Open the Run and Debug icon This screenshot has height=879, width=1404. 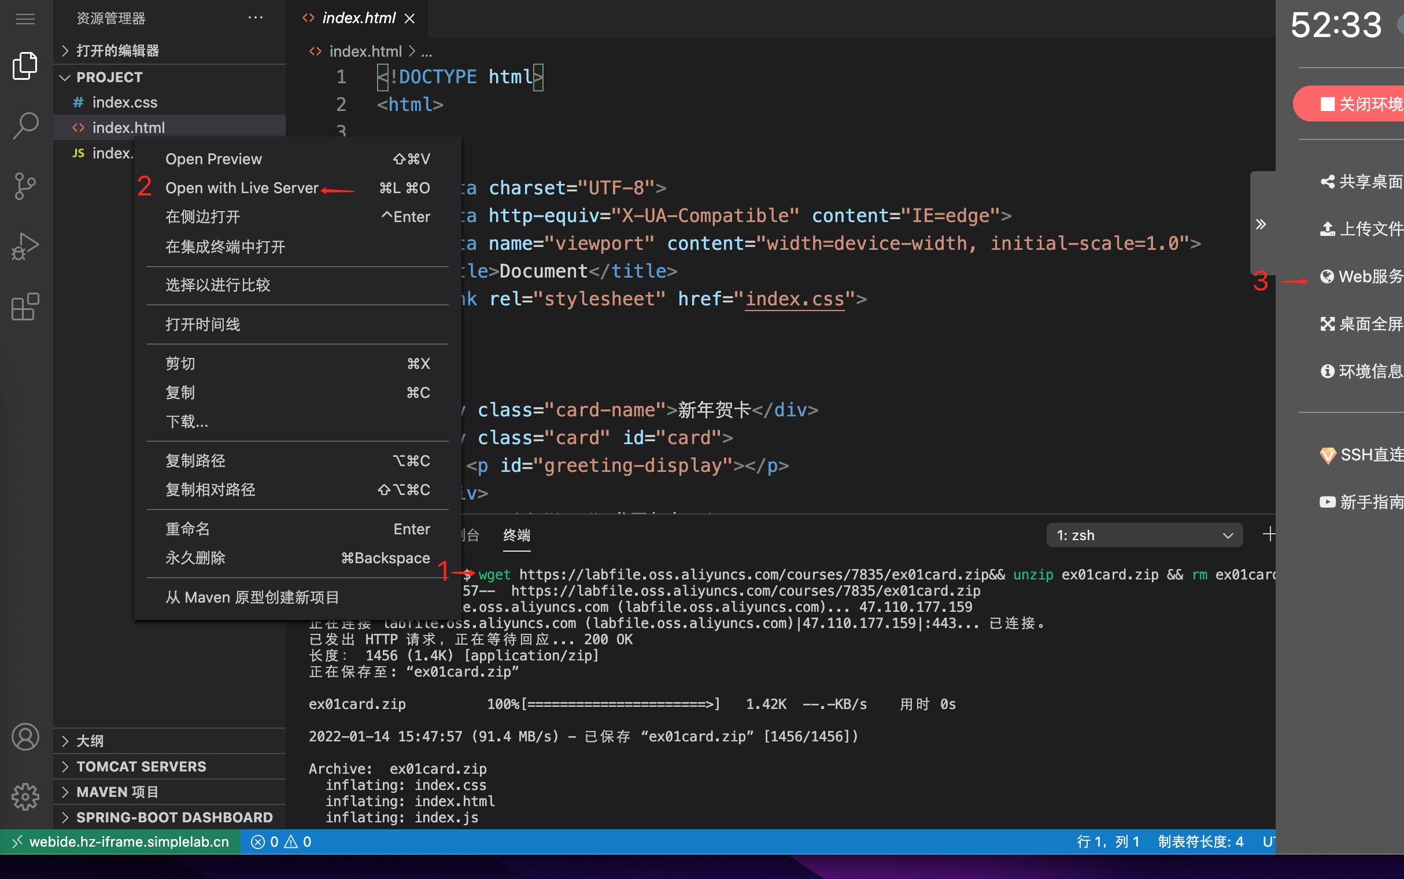click(x=25, y=246)
